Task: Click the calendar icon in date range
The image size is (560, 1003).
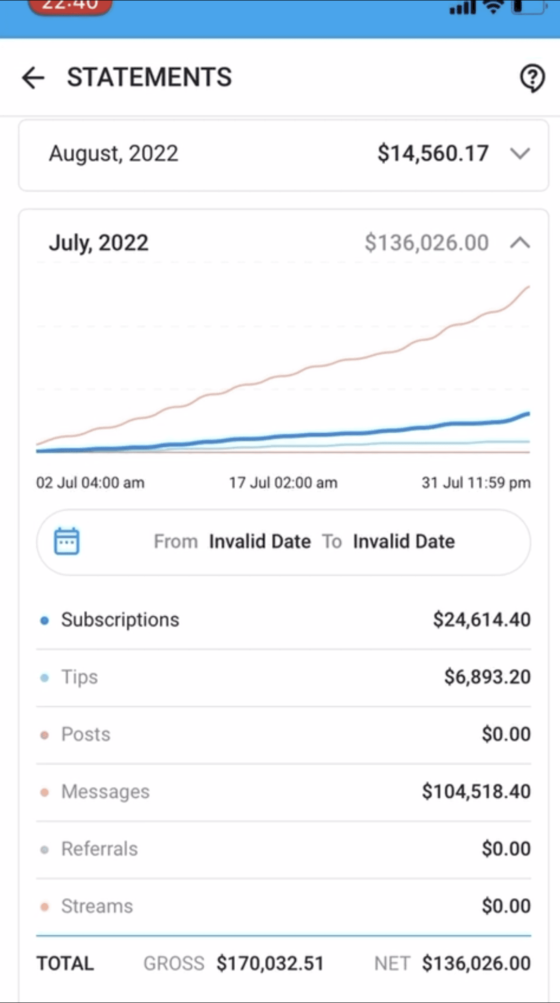Action: click(x=66, y=541)
